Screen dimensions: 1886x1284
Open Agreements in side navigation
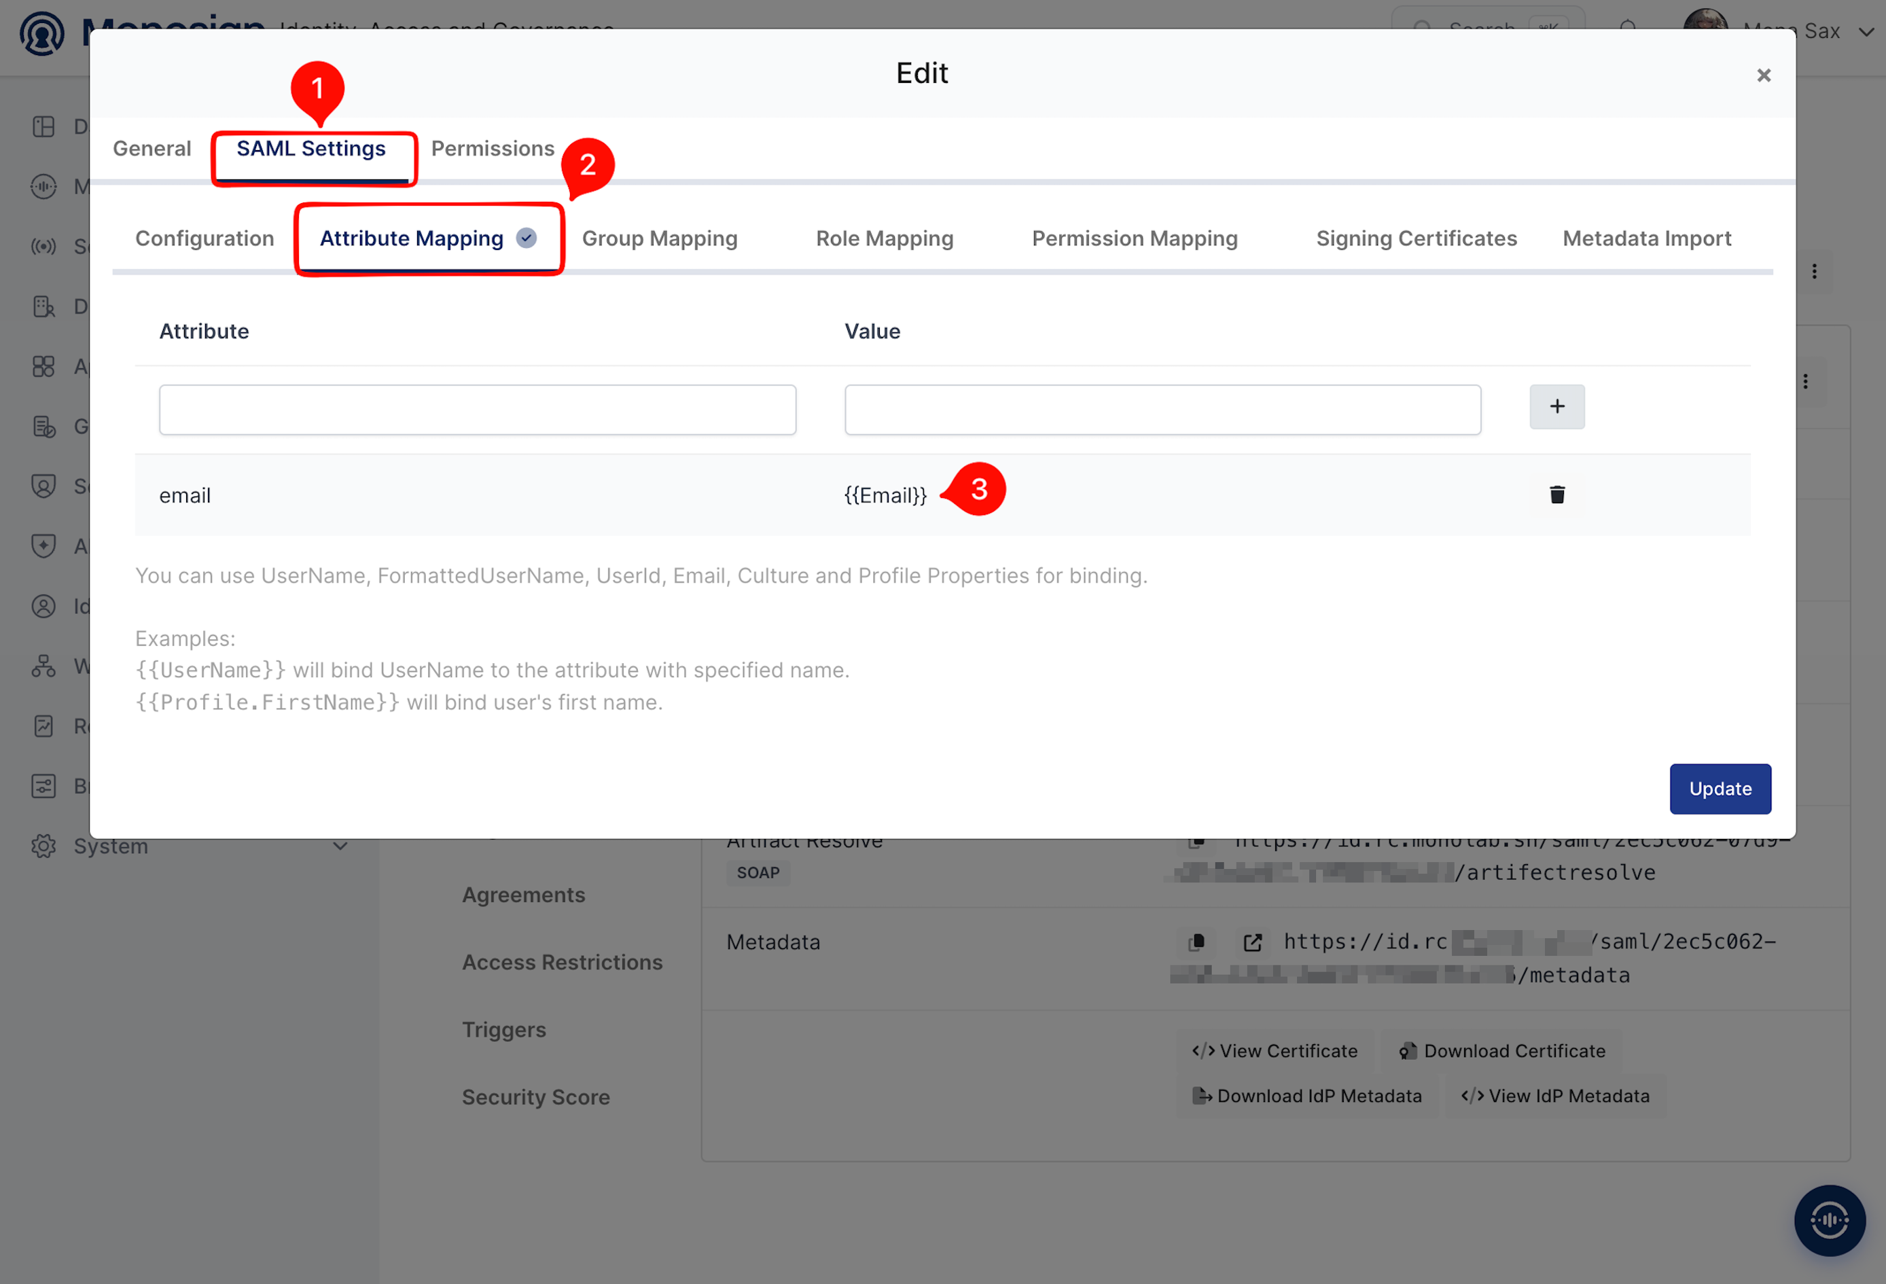point(523,895)
